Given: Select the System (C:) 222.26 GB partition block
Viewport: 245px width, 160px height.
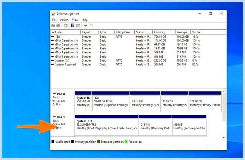Looking at the screenshot, I should point(107,125).
